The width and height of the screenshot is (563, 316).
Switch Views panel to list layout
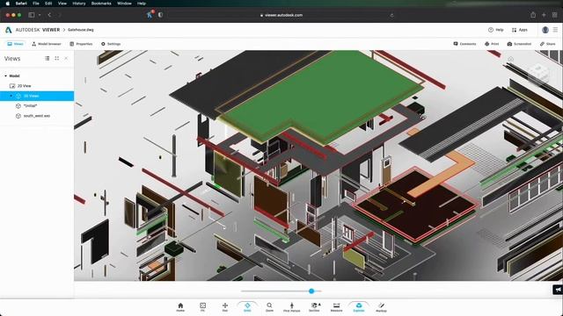click(x=47, y=59)
